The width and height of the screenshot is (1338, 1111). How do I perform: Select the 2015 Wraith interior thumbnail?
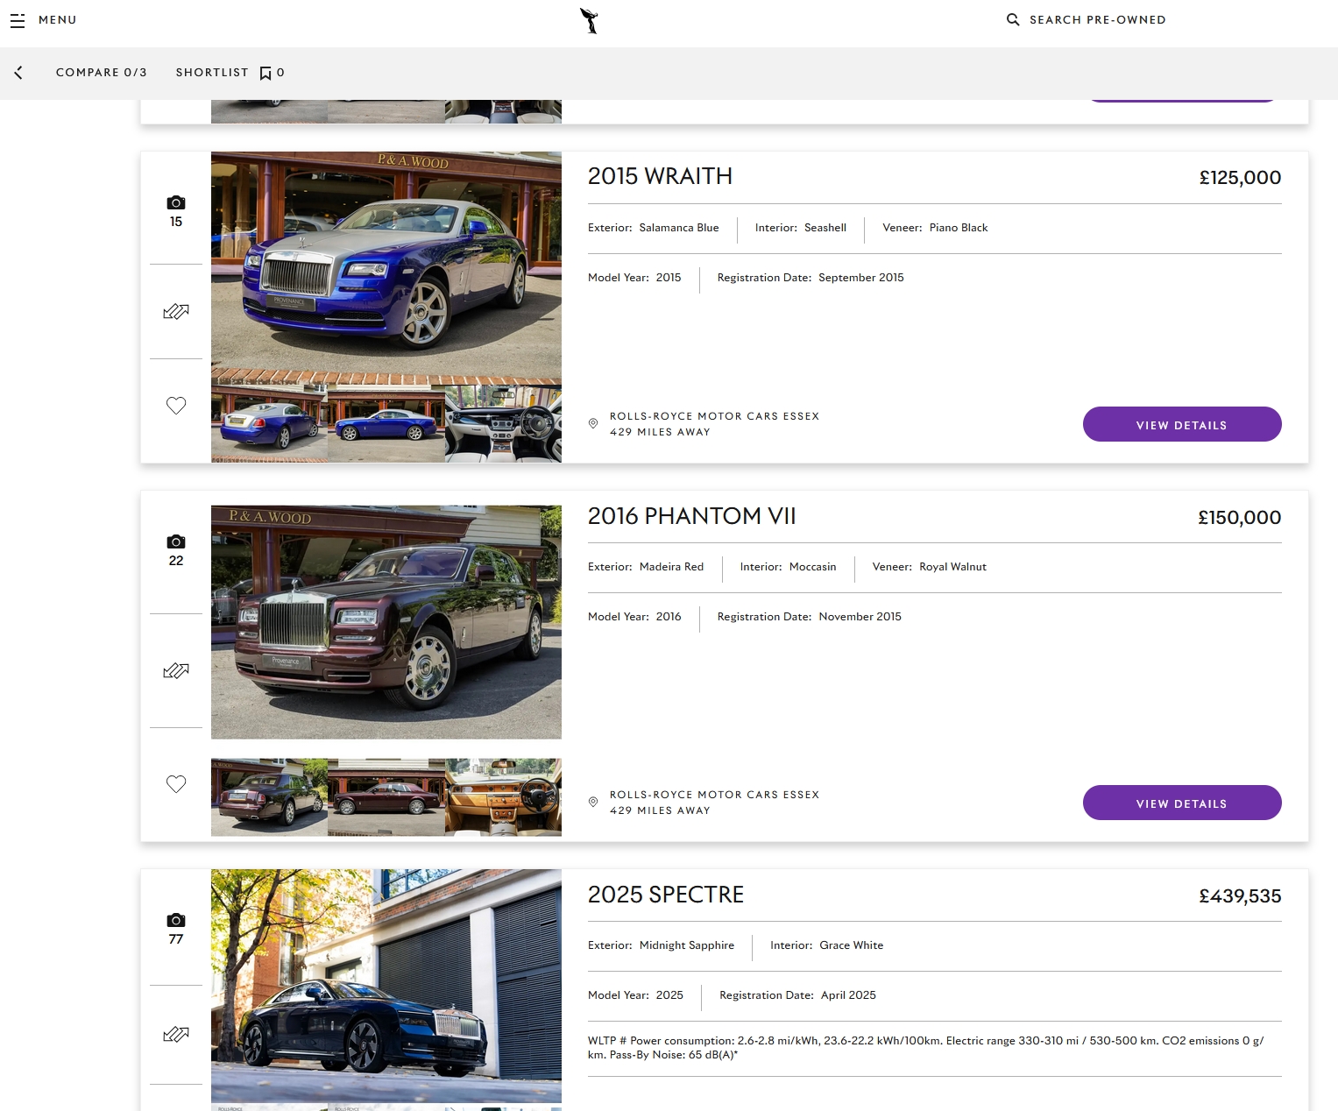(x=503, y=424)
